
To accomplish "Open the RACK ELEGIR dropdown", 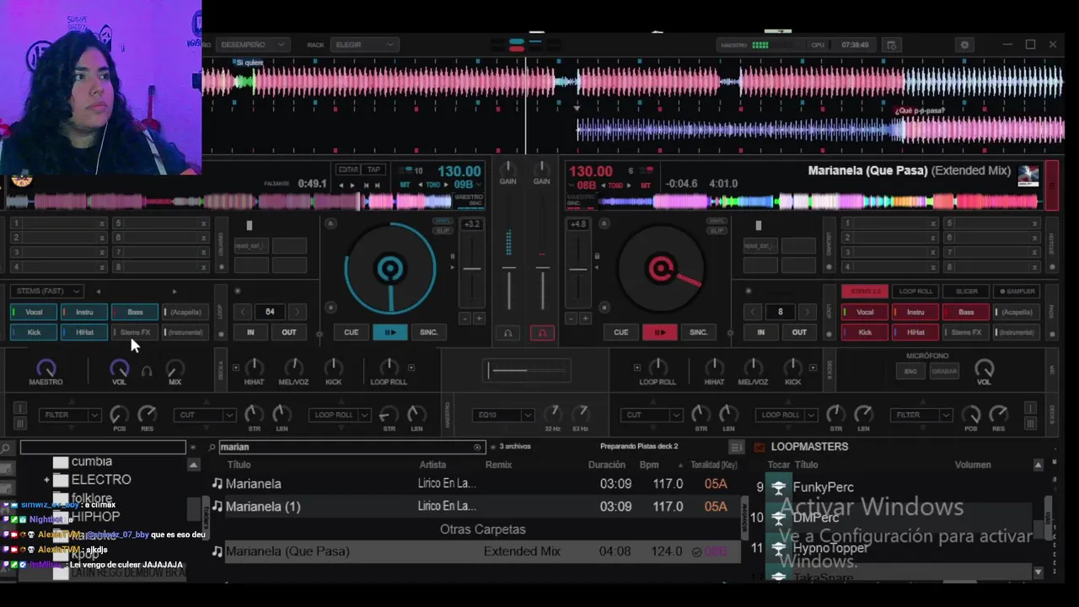I will tap(366, 45).
